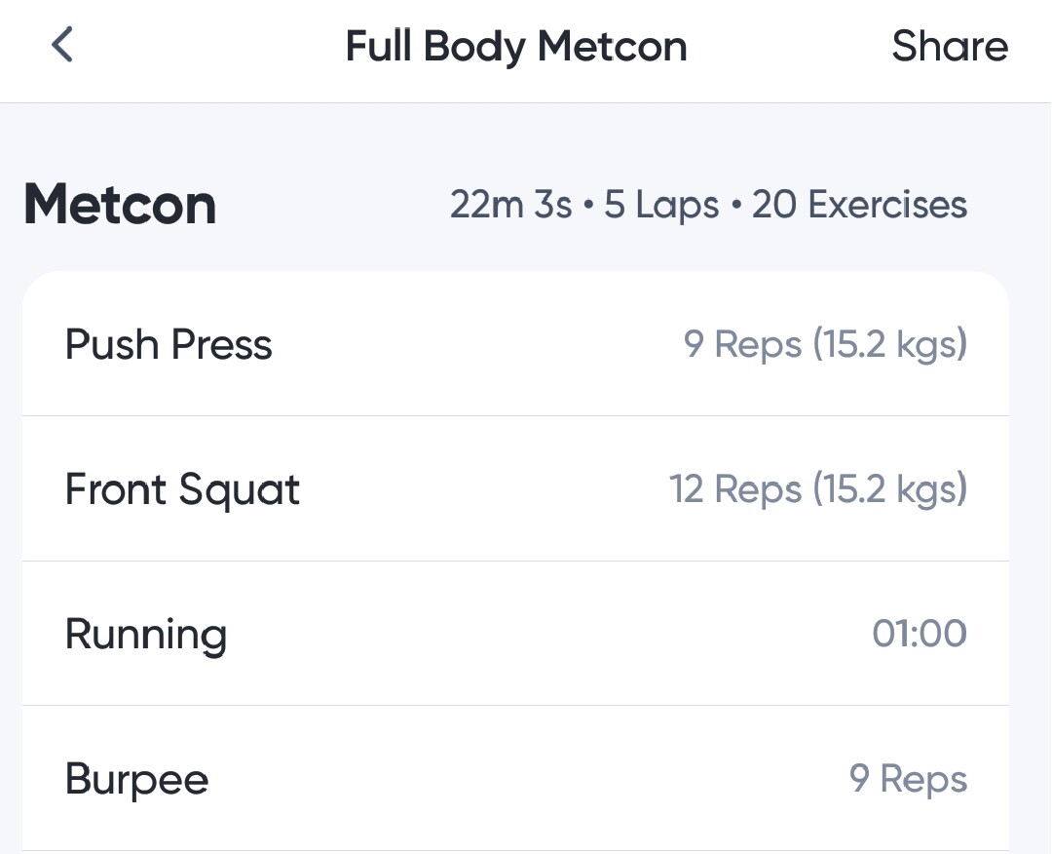Tap the Metcon section heading
The width and height of the screenshot is (1052, 854).
point(120,205)
